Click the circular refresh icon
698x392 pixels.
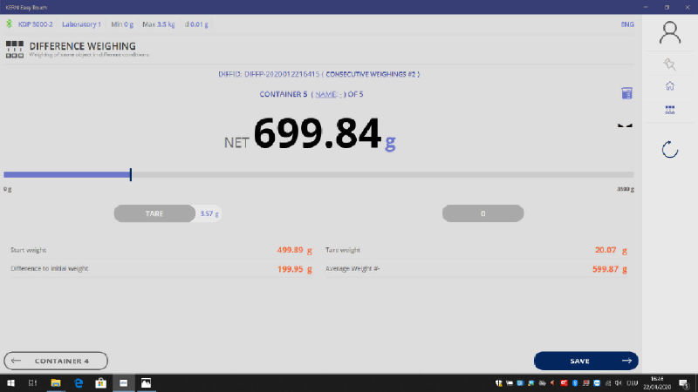pyautogui.click(x=669, y=149)
